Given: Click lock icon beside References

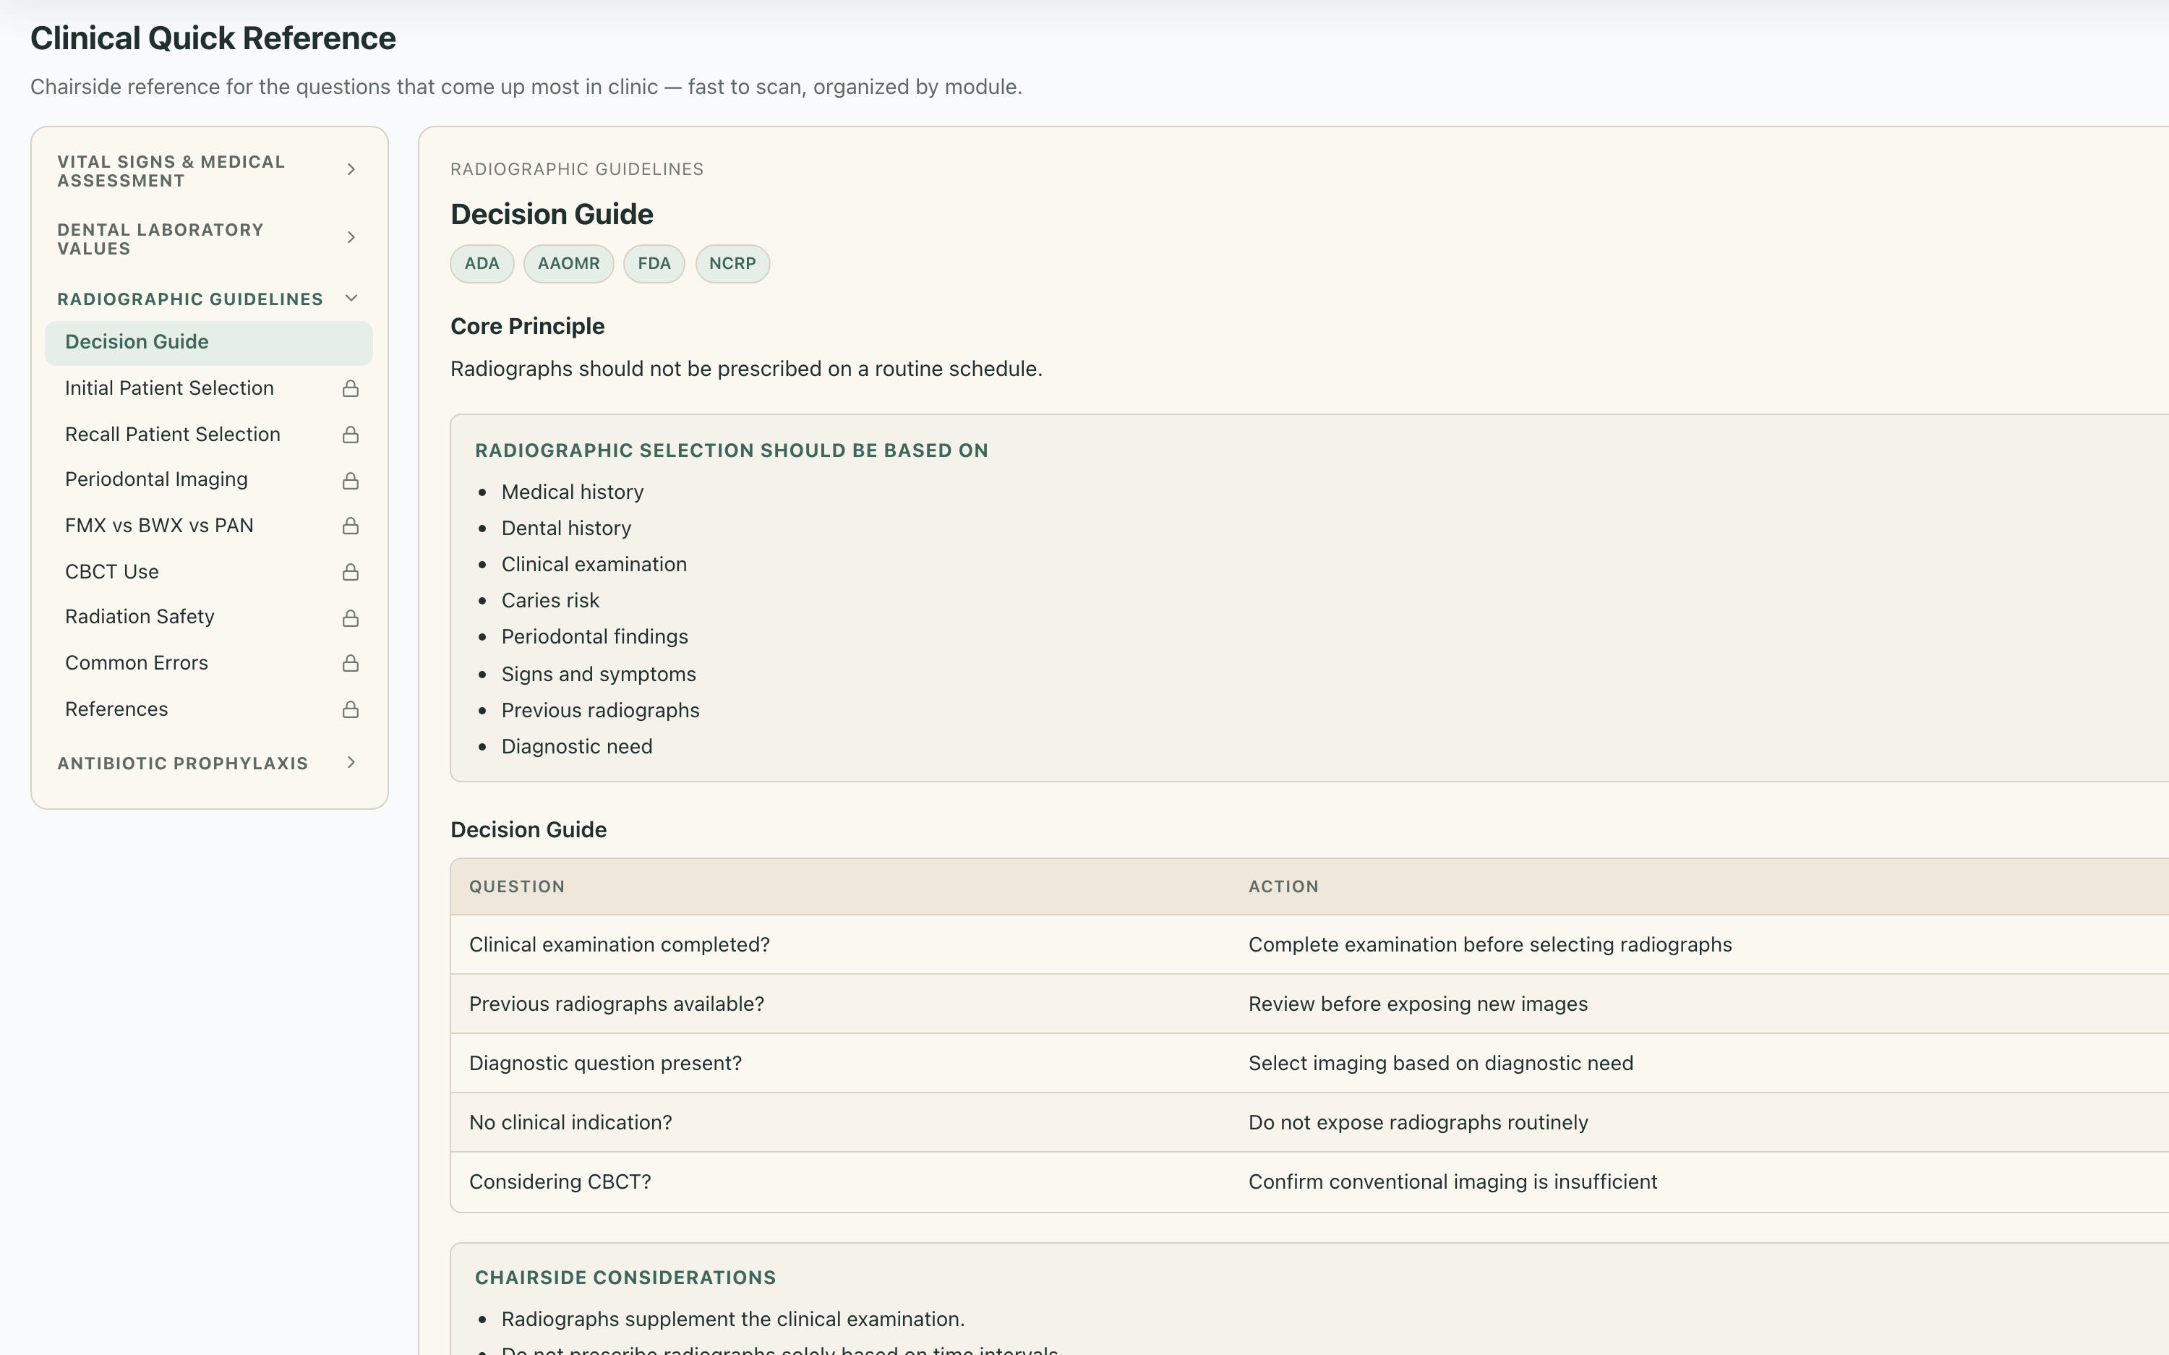Looking at the screenshot, I should point(351,710).
